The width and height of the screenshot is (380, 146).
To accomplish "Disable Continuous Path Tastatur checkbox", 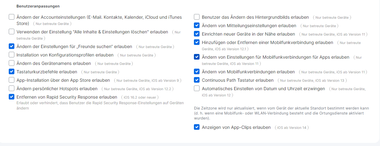I will tap(197, 80).
